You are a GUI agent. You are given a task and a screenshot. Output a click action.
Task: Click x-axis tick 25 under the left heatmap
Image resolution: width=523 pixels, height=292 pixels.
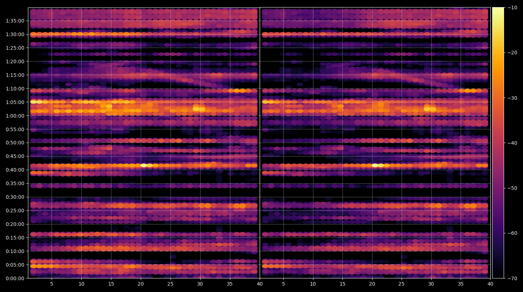[170, 284]
